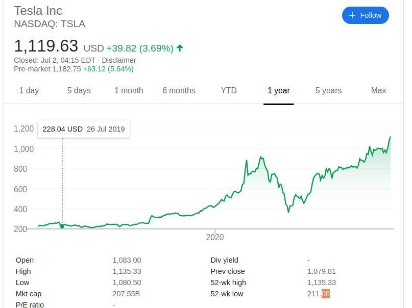Click the Mkt cap value 207.55B
The height and width of the screenshot is (308, 412).
tap(125, 294)
